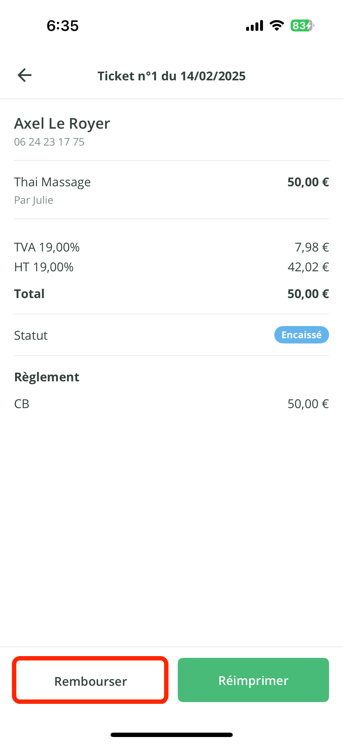The image size is (343, 744).
Task: Tap the battery indicator icon
Action: pyautogui.click(x=302, y=26)
